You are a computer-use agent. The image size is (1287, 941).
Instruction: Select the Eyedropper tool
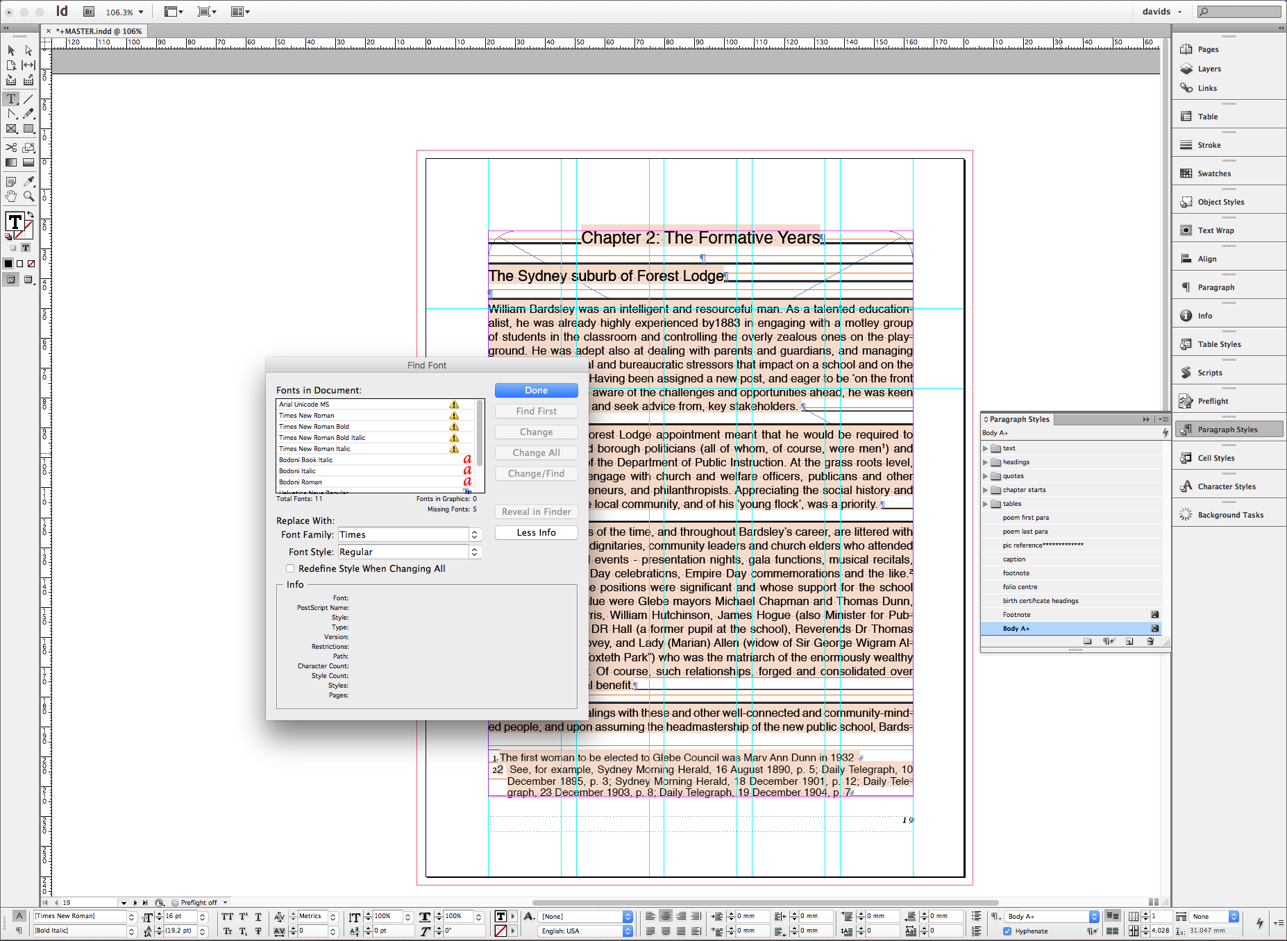tap(28, 181)
